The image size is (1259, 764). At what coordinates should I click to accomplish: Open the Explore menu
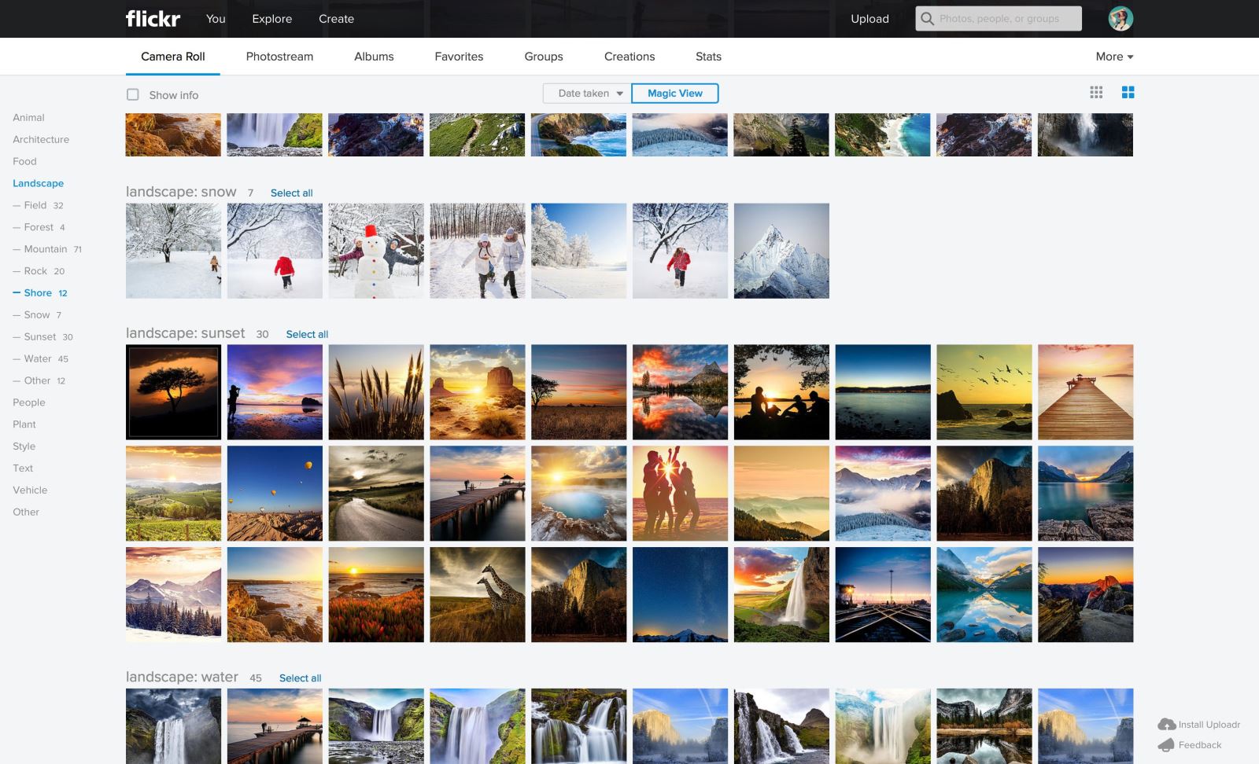pos(271,19)
